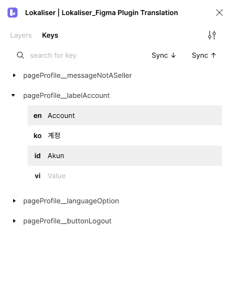Click the Sync download button

tap(164, 55)
